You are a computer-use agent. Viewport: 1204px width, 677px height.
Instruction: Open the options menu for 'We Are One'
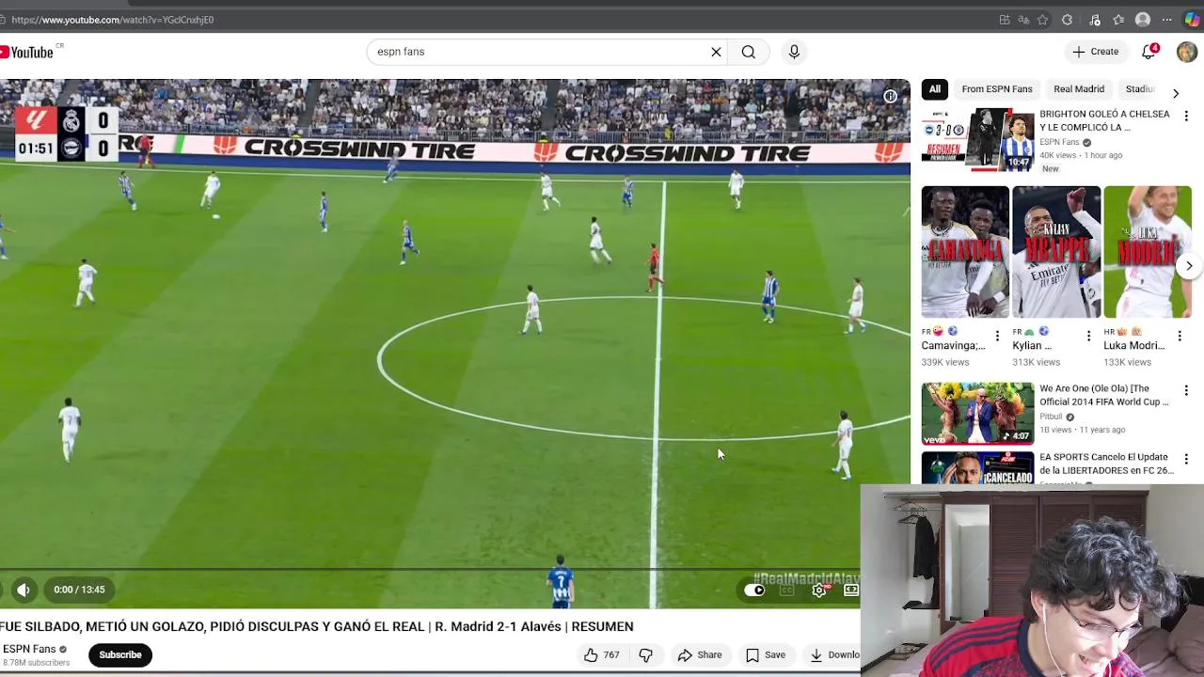click(x=1186, y=390)
